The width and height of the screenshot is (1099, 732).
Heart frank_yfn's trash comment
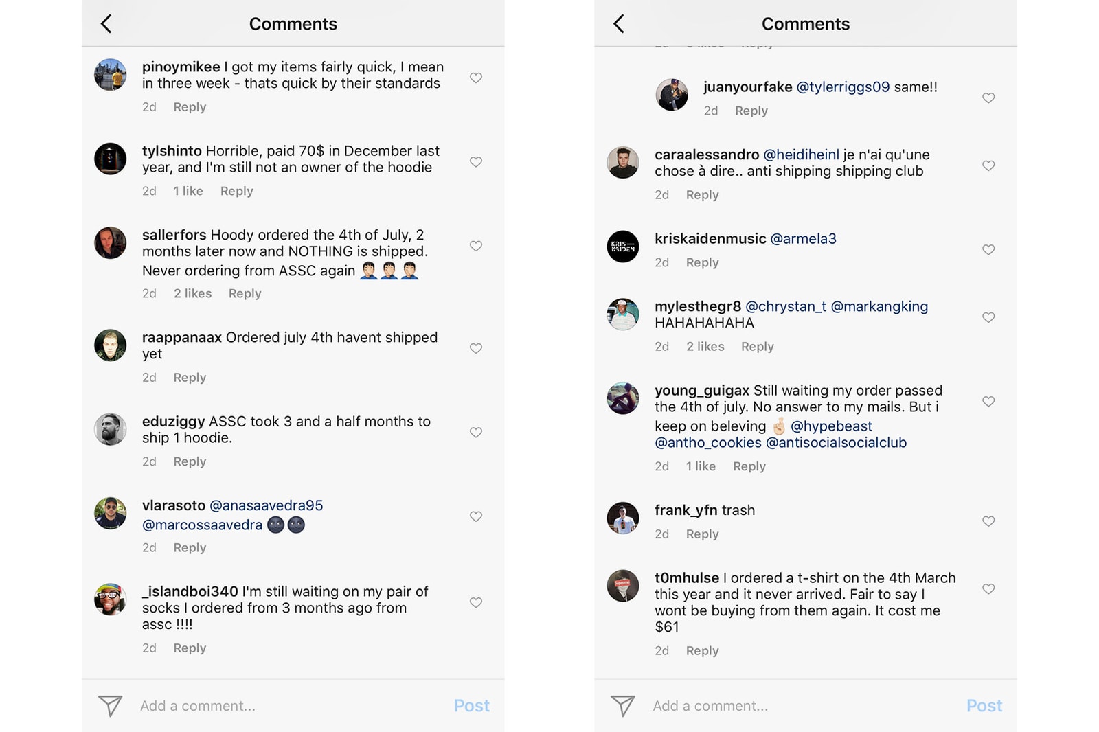click(988, 521)
